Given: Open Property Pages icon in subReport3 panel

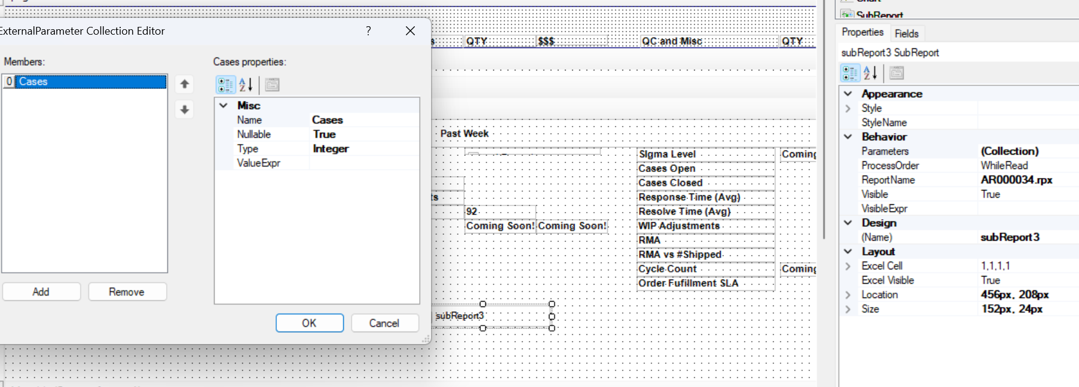Looking at the screenshot, I should (x=896, y=73).
